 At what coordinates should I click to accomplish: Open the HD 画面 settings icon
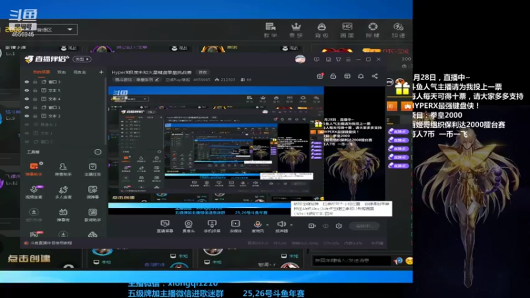point(347,30)
